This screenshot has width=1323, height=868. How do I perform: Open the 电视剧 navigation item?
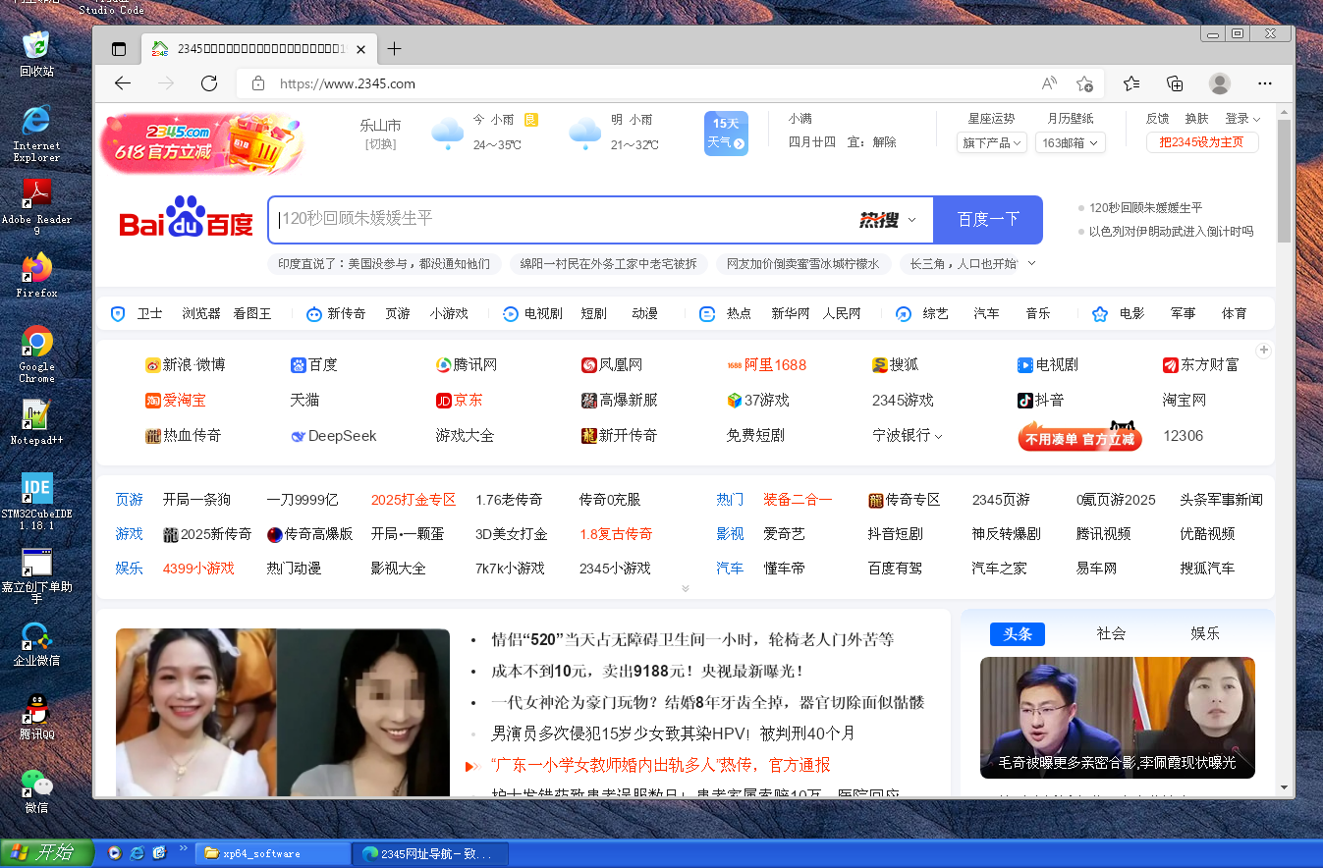coord(543,313)
